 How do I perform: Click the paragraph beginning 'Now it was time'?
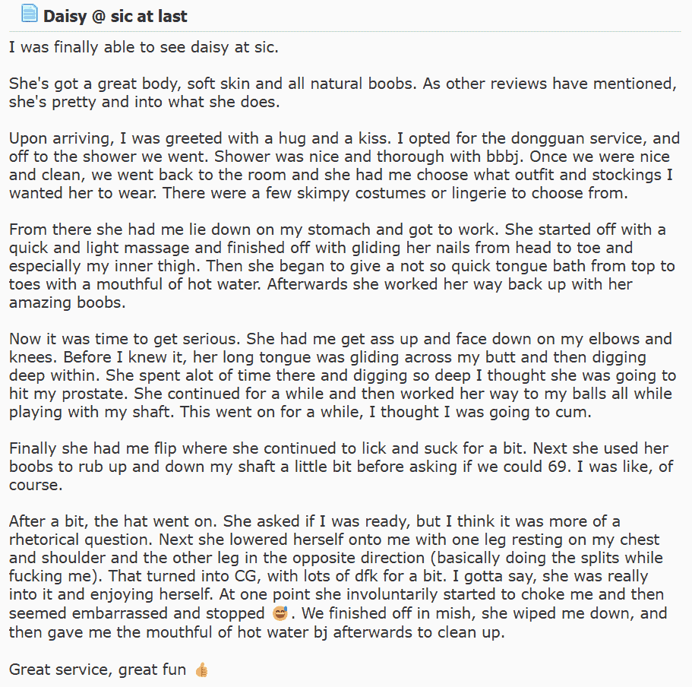(343, 375)
